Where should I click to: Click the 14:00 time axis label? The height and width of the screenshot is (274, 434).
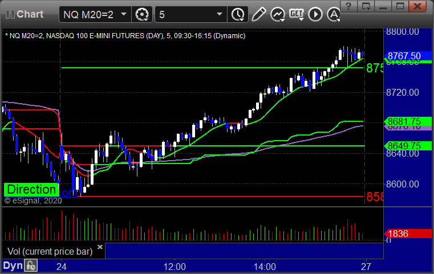coord(265,267)
